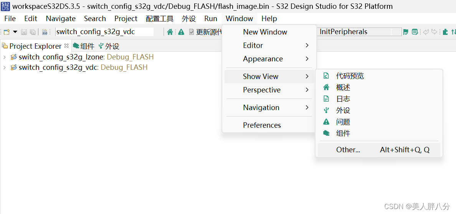Open the Help menu
This screenshot has height=214, width=456.
(x=269, y=19)
